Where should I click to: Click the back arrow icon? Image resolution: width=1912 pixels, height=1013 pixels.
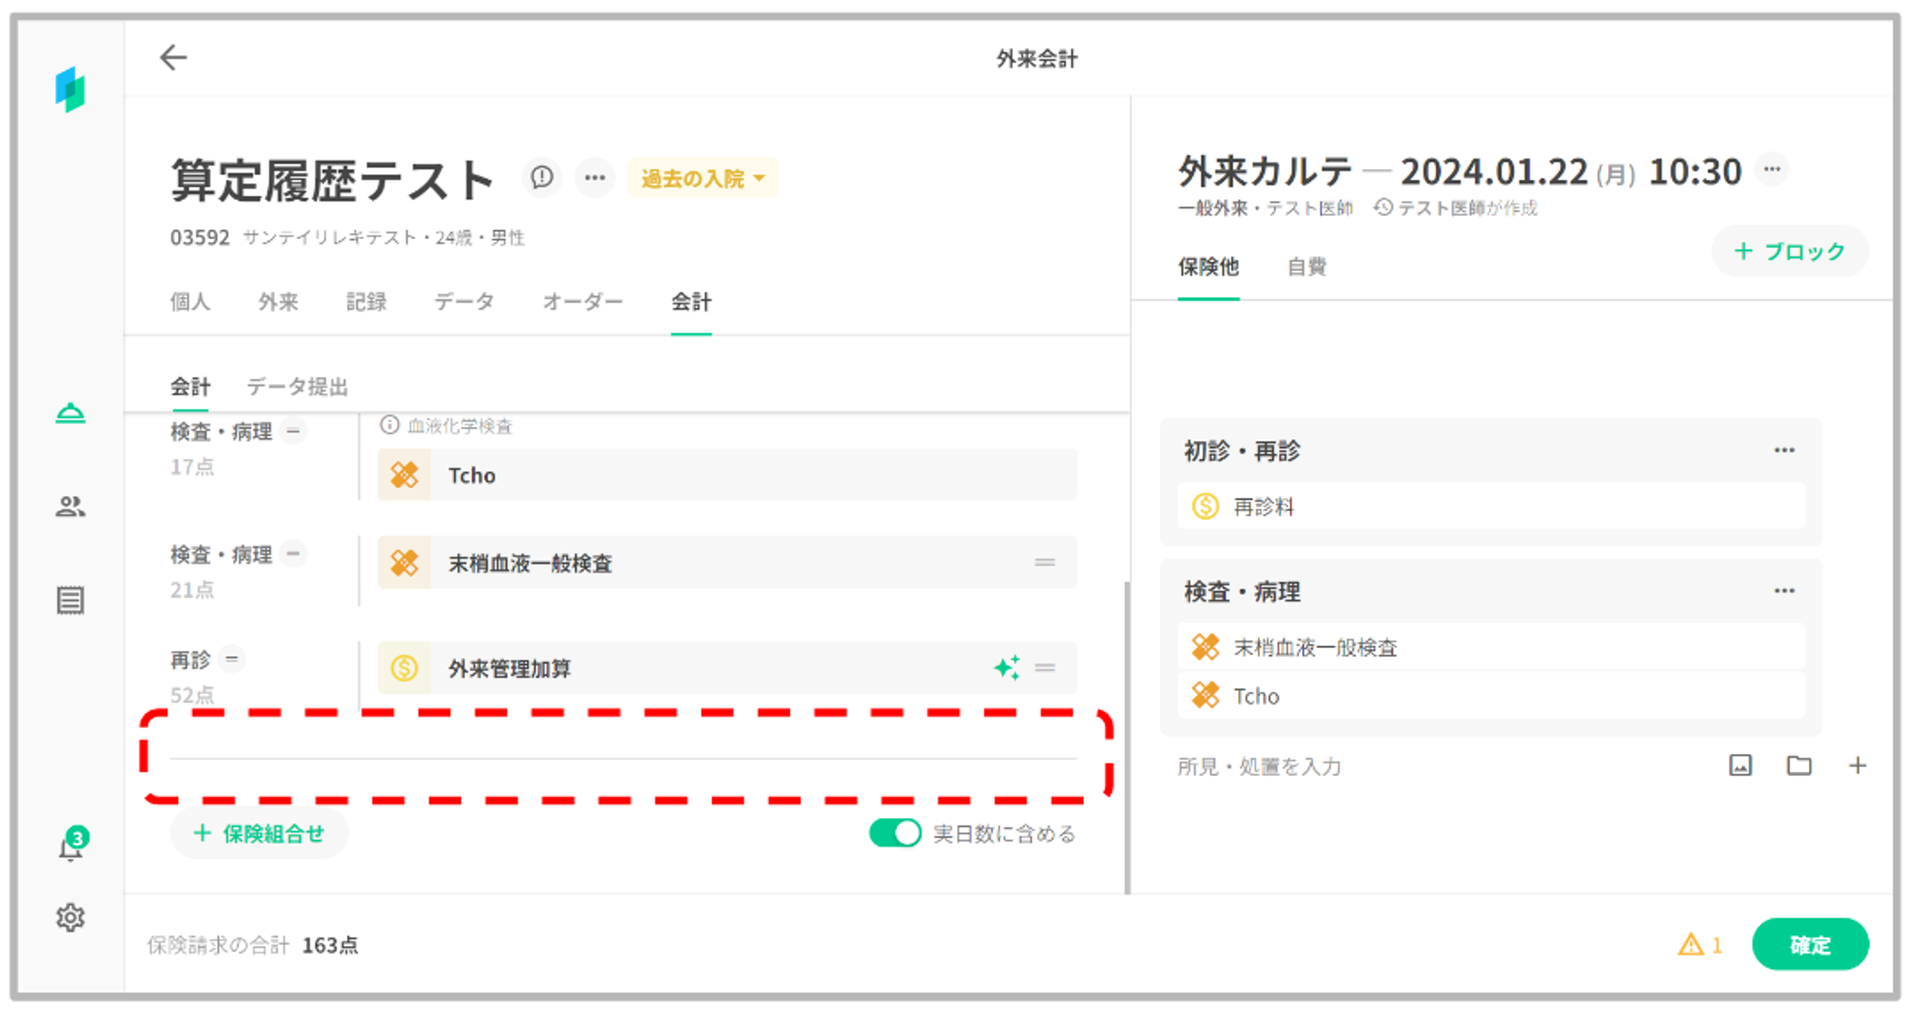coord(173,57)
